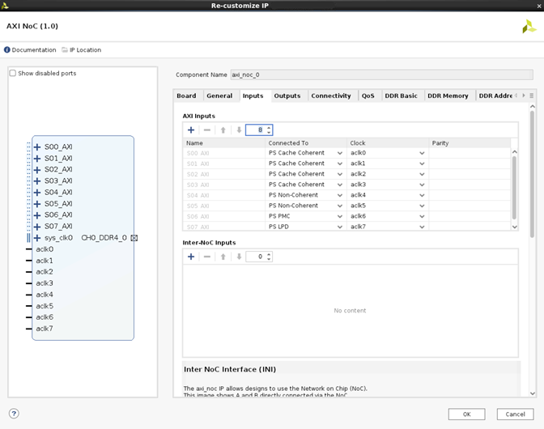The image size is (544, 429).
Task: Confirm with the OK button
Action: pyautogui.click(x=466, y=414)
